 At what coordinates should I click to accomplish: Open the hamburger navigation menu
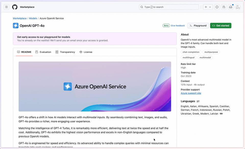coord(6,7)
